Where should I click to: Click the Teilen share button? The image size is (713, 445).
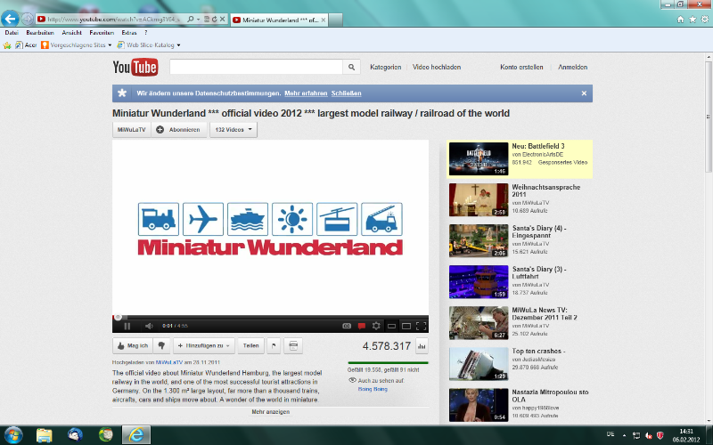click(251, 345)
